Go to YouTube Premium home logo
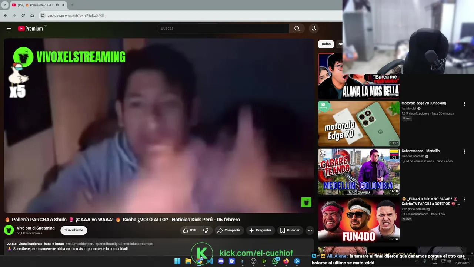The width and height of the screenshot is (474, 267). tap(30, 29)
